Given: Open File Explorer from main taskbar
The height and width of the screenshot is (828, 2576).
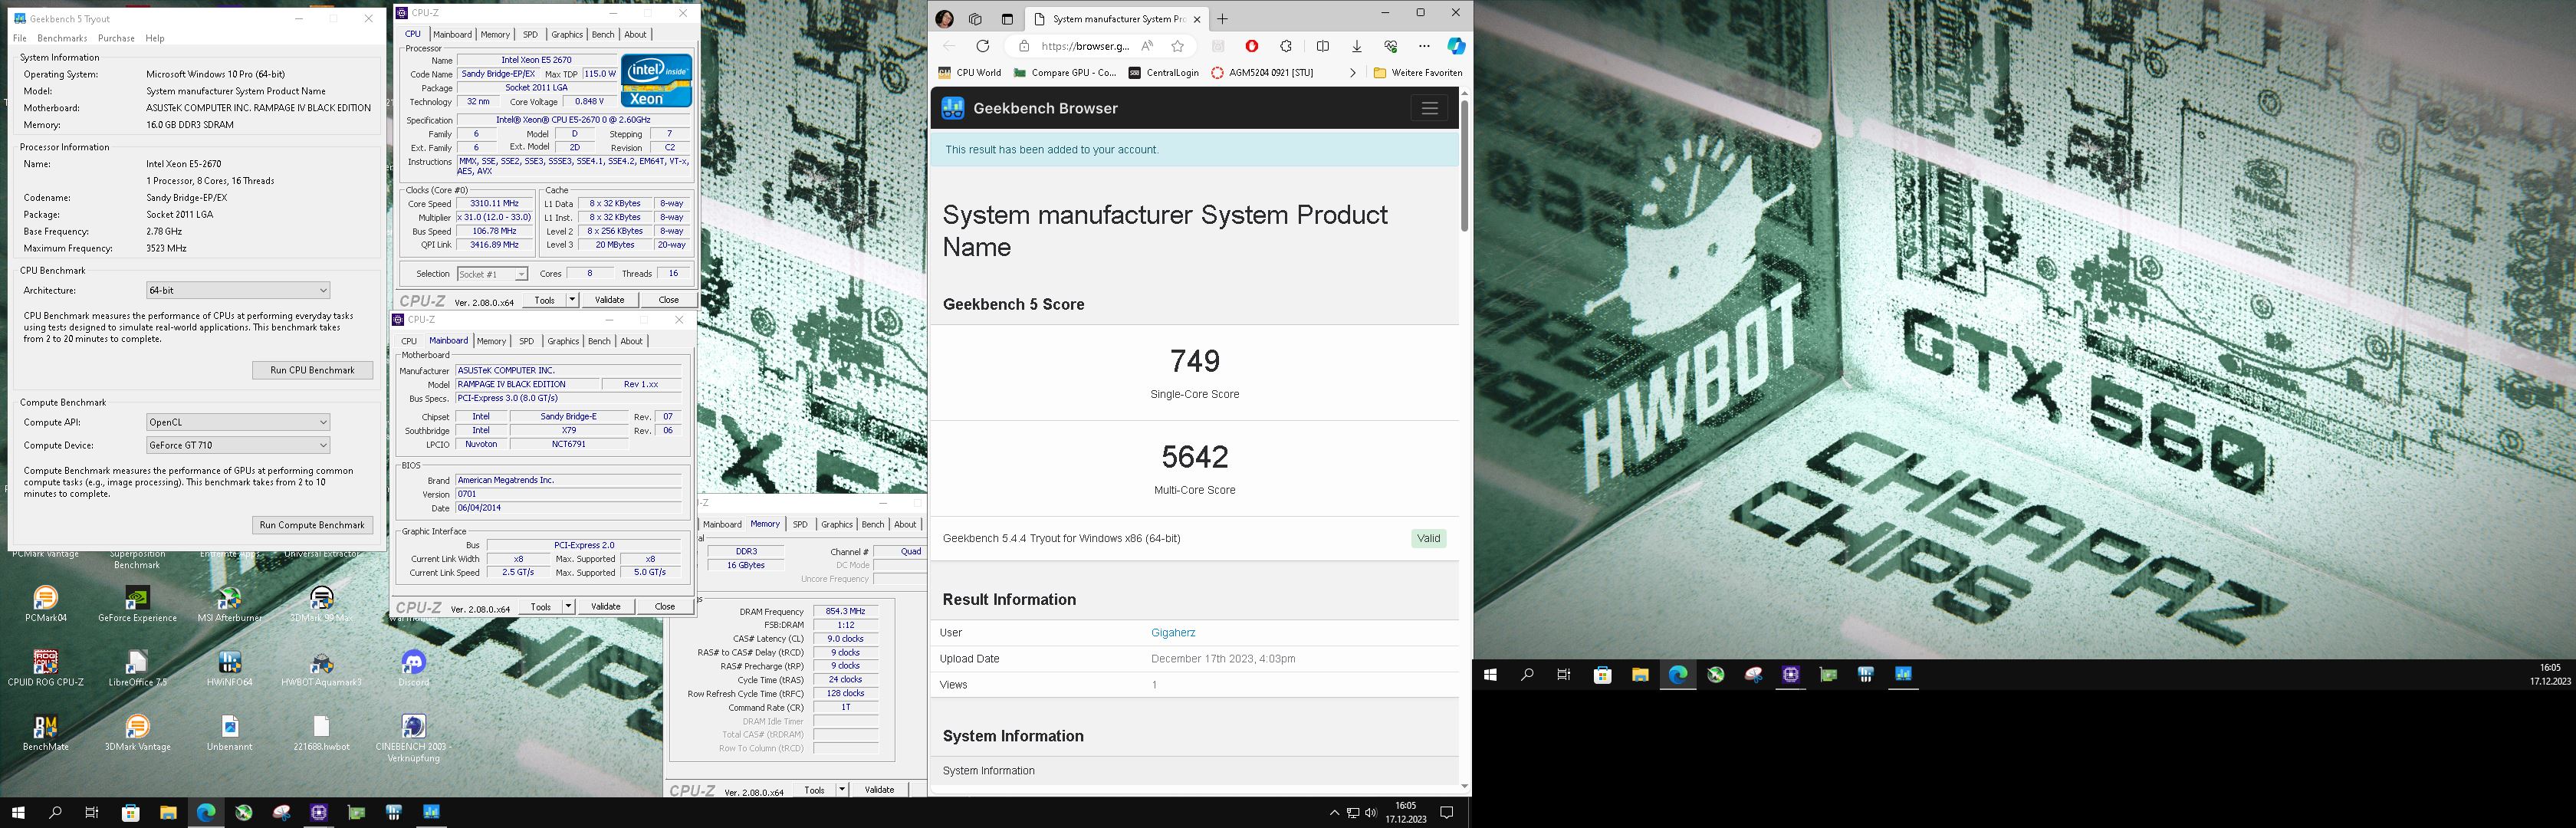Looking at the screenshot, I should tap(168, 813).
